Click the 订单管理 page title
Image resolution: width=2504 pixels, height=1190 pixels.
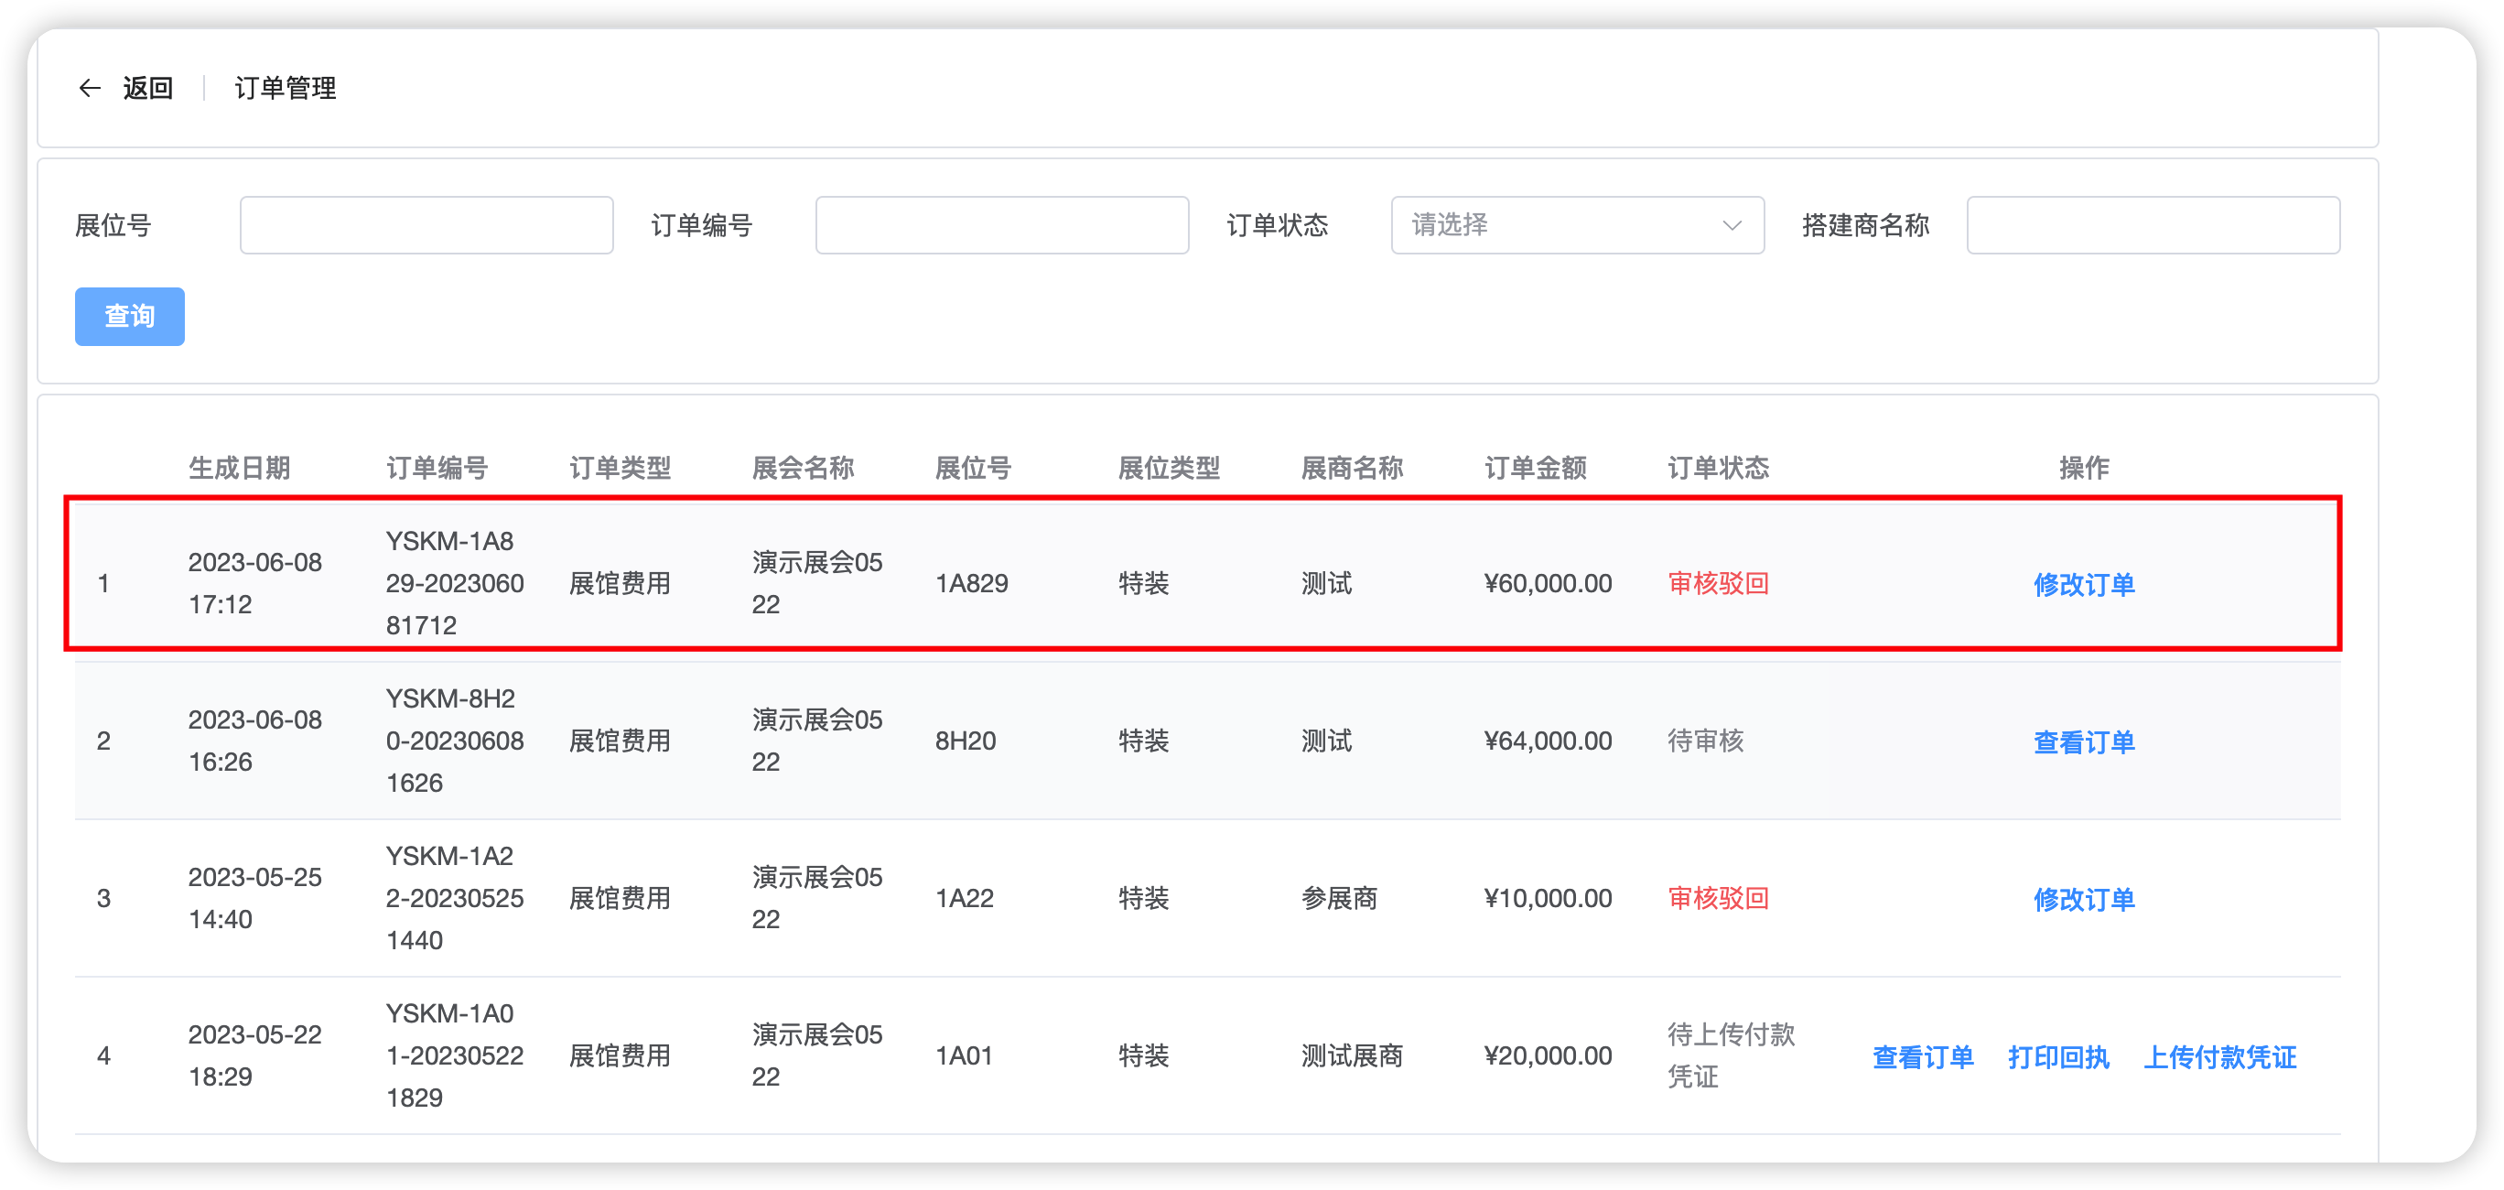click(286, 89)
